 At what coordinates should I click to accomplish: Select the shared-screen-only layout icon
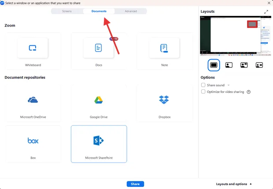(214, 65)
